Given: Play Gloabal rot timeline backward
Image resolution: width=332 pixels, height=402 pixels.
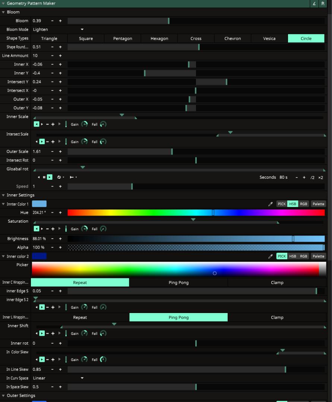Looking at the screenshot, I should coord(39,177).
